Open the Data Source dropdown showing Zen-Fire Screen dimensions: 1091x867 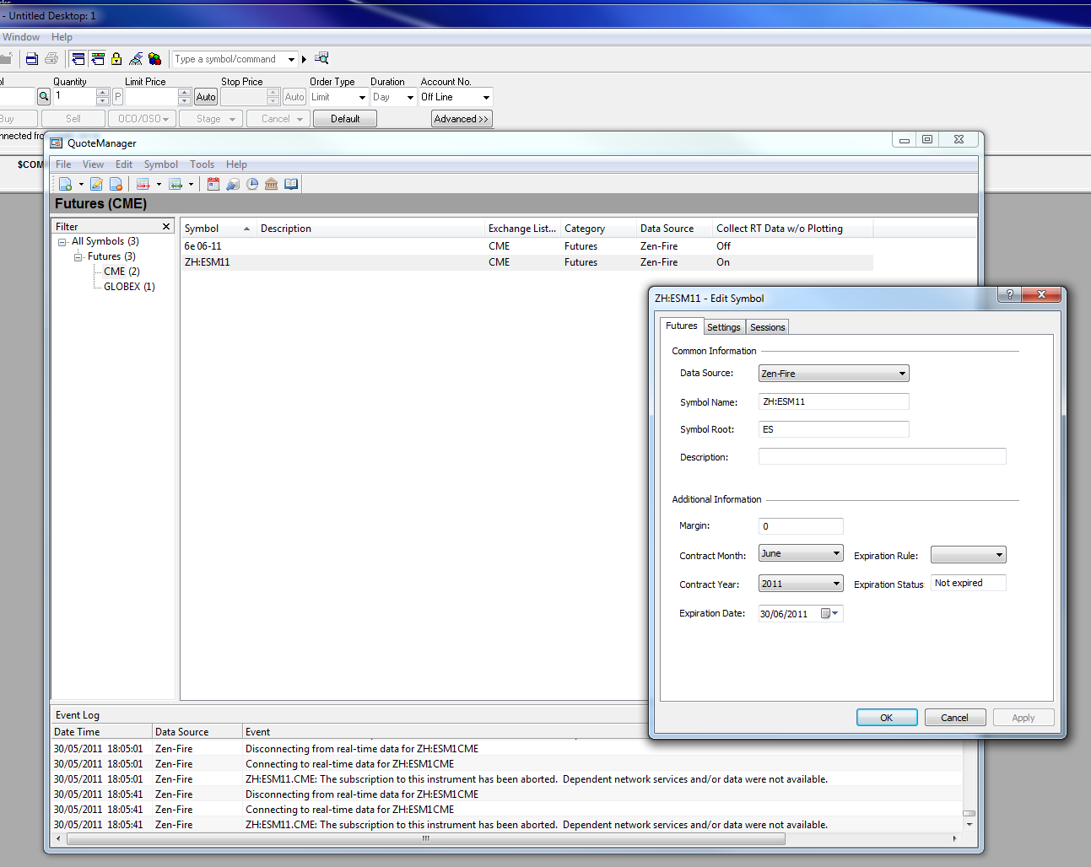pyautogui.click(x=834, y=374)
